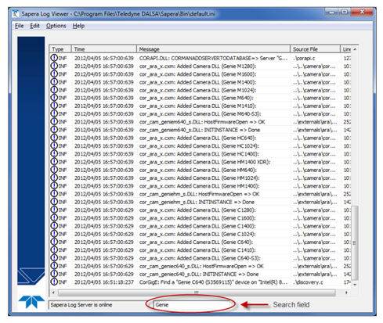Select the INF icon of the CORAPI.DLL row
The width and height of the screenshot is (383, 323).
click(x=54, y=58)
